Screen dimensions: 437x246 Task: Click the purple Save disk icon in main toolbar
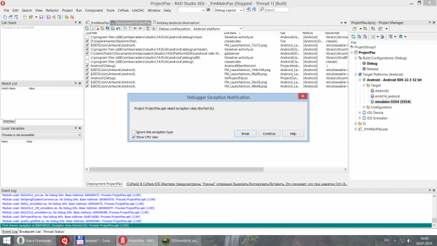click(x=41, y=17)
